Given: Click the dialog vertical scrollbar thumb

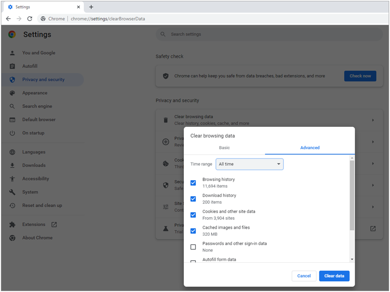Looking at the screenshot, I should (352, 195).
